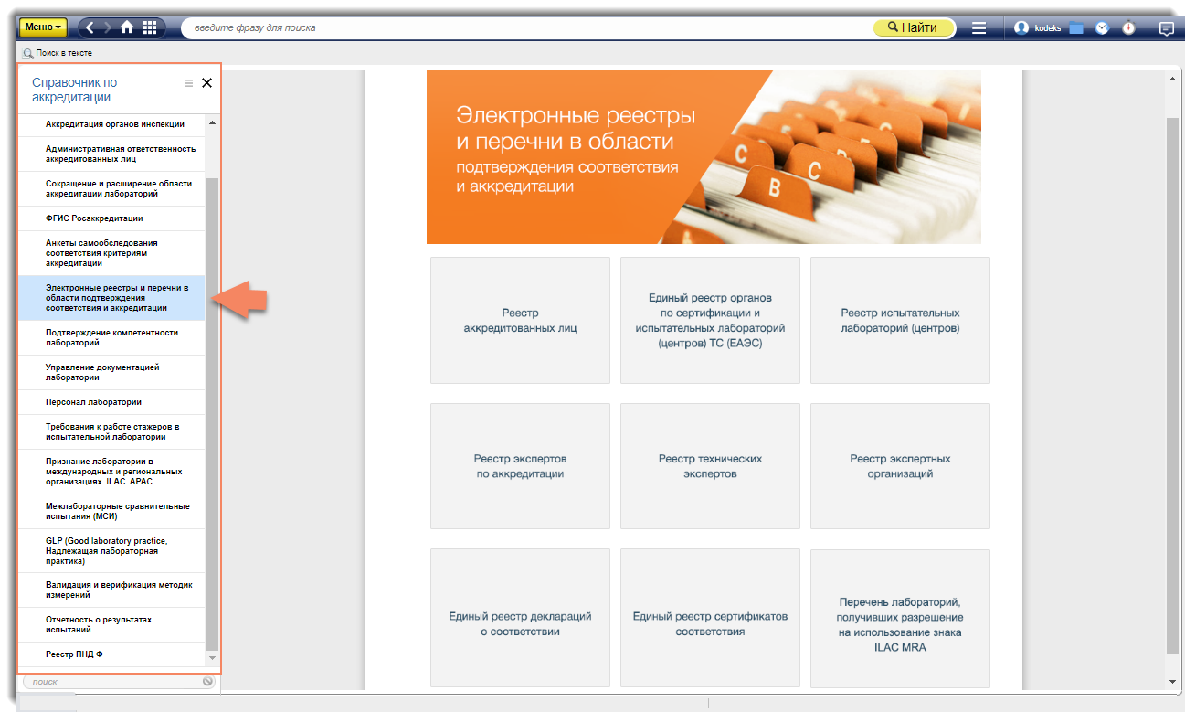The height and width of the screenshot is (712, 1185).
Task: Select Межлабораторные сравнительные испытания (МСИ)
Action: (111, 511)
